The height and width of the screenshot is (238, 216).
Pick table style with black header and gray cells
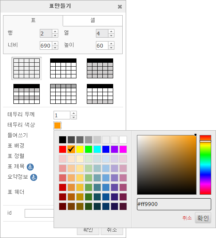pos(100,68)
